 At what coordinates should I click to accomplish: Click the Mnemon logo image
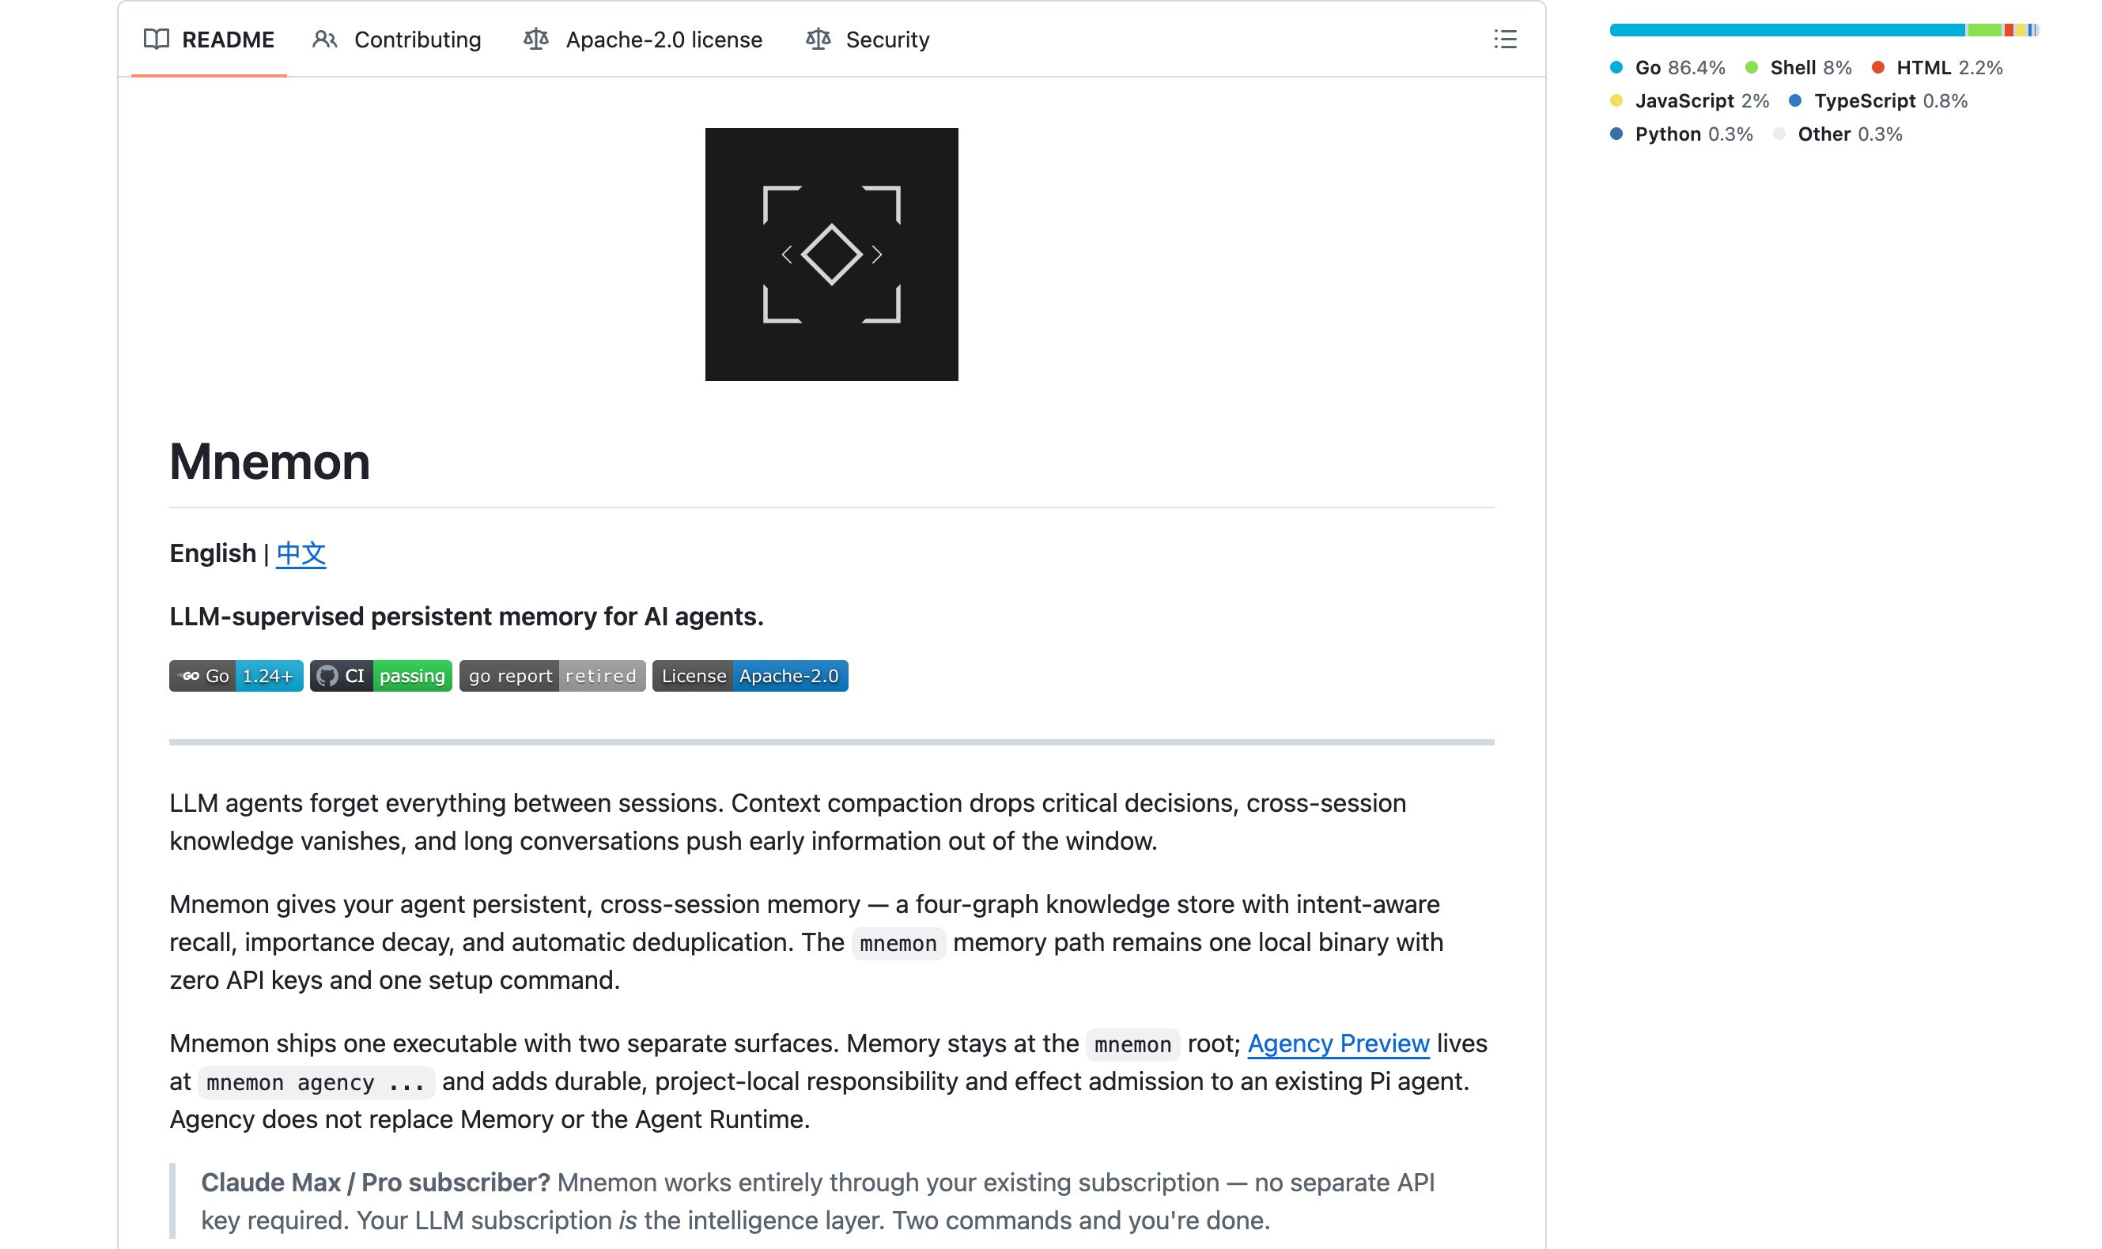click(x=831, y=255)
